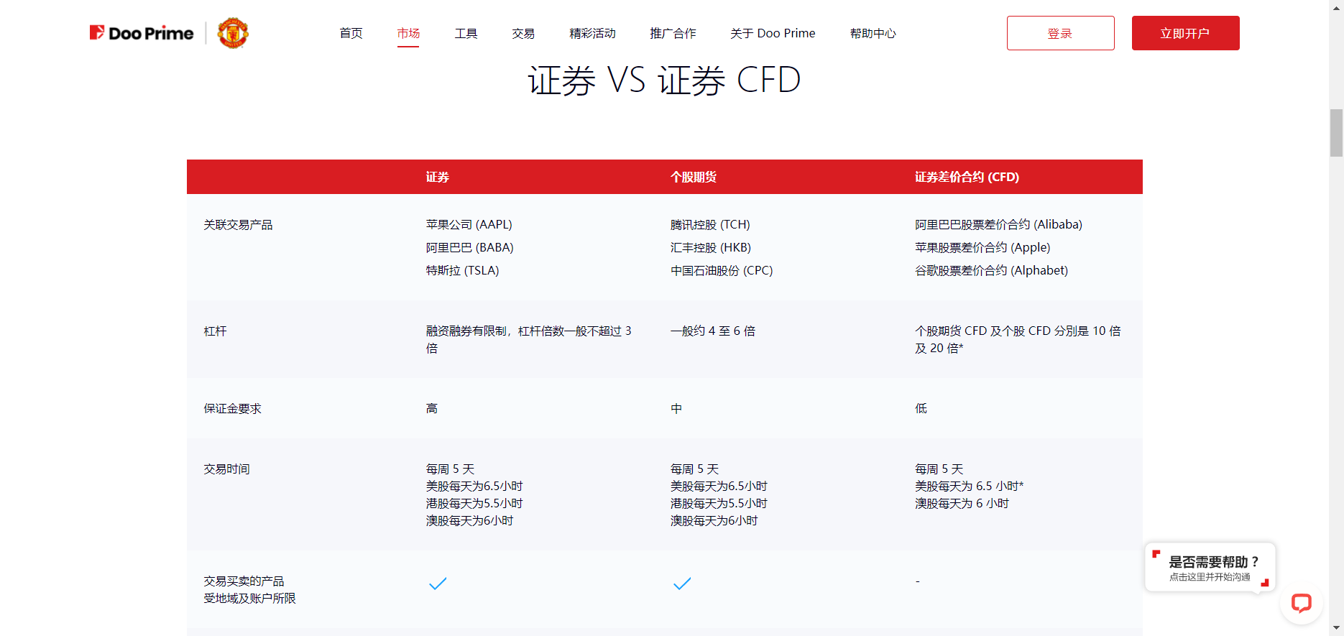Click the 点击这里并开始沟通 text
This screenshot has width=1344, height=636.
point(1210,577)
